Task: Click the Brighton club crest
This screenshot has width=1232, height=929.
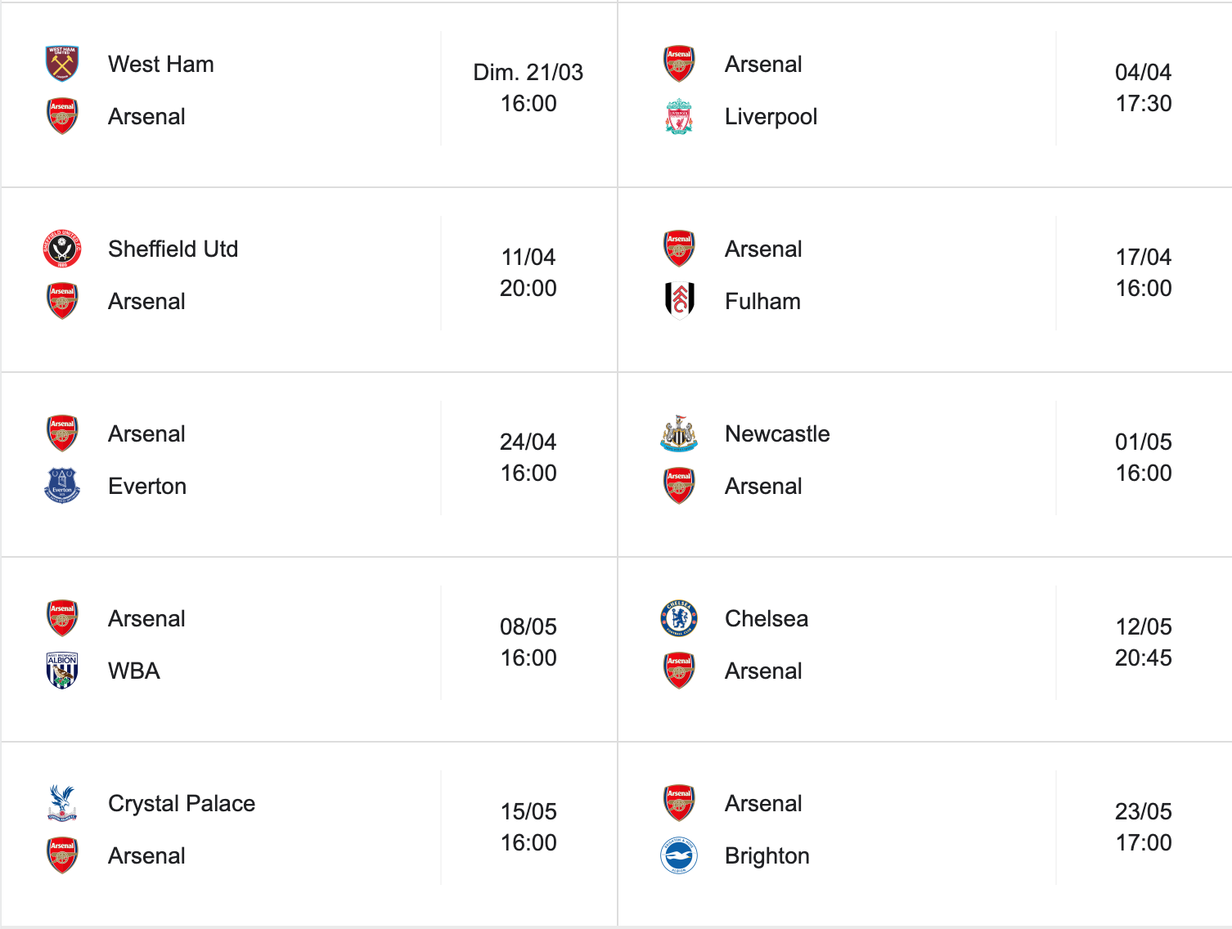Action: (679, 855)
